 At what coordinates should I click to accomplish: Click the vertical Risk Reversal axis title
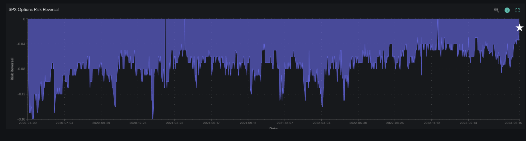[x=12, y=69]
